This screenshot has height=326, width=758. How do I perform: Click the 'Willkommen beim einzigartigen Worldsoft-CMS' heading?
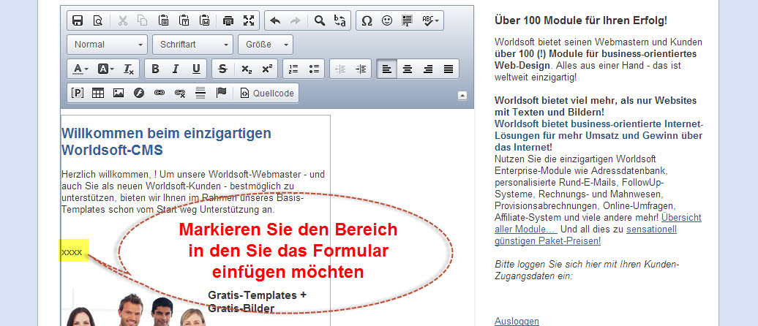(166, 142)
